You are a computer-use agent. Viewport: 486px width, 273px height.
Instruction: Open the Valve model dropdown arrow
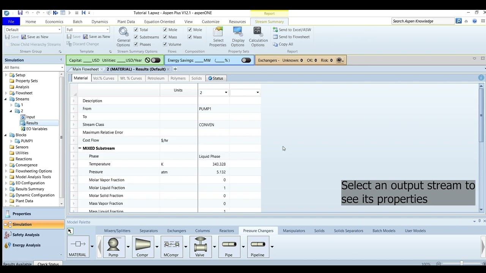pyautogui.click(x=215, y=247)
